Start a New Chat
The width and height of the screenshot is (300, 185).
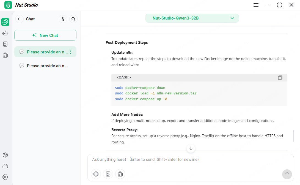coord(45,35)
